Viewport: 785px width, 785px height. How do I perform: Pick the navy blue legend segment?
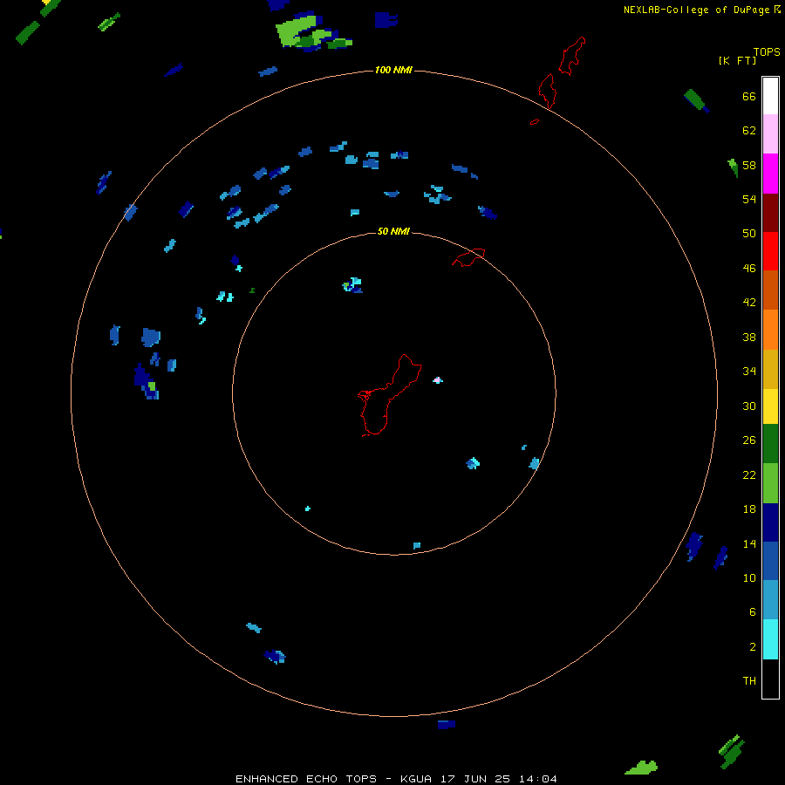coord(770,522)
